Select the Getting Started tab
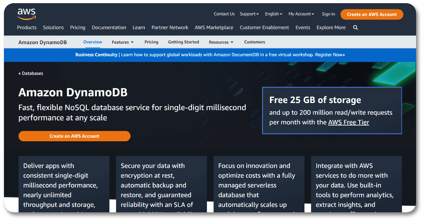Image resolution: width=424 pixels, height=221 pixels. [x=183, y=42]
